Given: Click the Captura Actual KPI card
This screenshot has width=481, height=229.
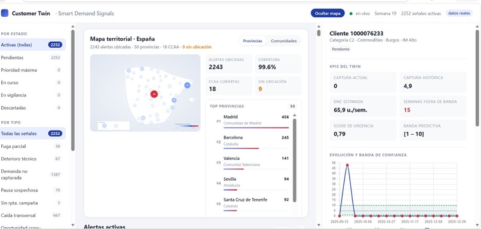Looking at the screenshot, I should pos(363,82).
